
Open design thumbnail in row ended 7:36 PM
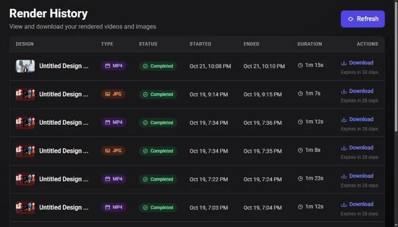pyautogui.click(x=25, y=123)
